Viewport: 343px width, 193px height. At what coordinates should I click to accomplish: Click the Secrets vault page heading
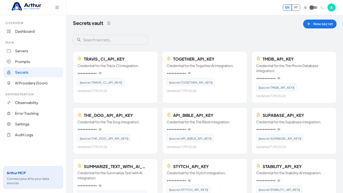(x=88, y=23)
